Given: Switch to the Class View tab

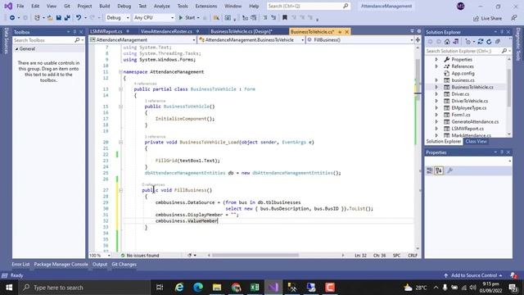Looking at the screenshot, I should pyautogui.click(x=476, y=142).
